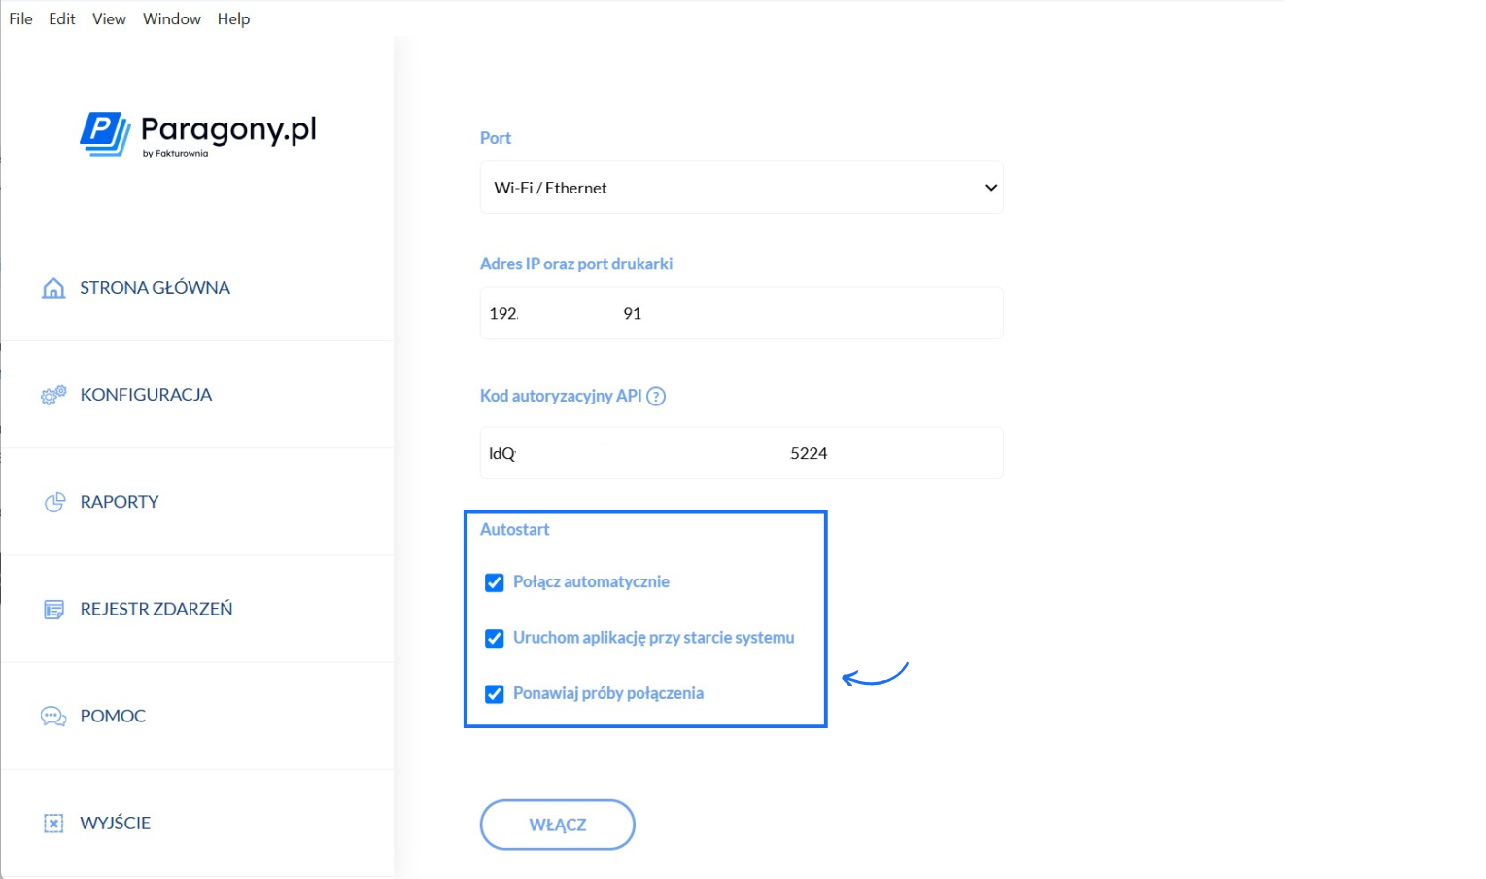
Task: Click the Wyjście exit icon
Action: coord(53,824)
